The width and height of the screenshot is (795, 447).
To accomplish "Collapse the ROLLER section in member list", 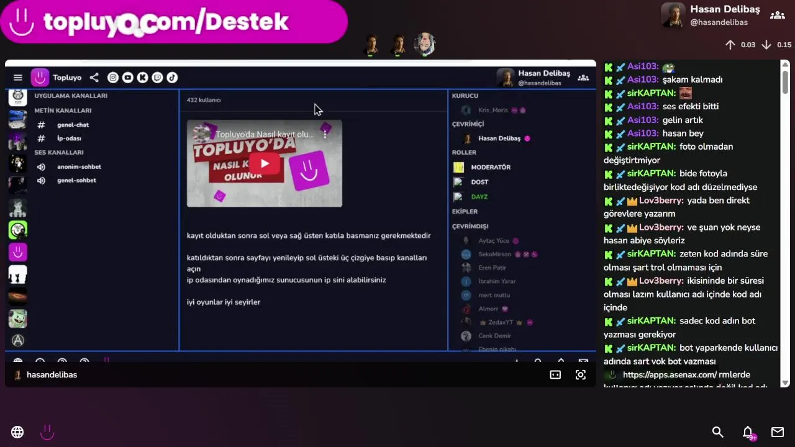I will click(x=464, y=153).
